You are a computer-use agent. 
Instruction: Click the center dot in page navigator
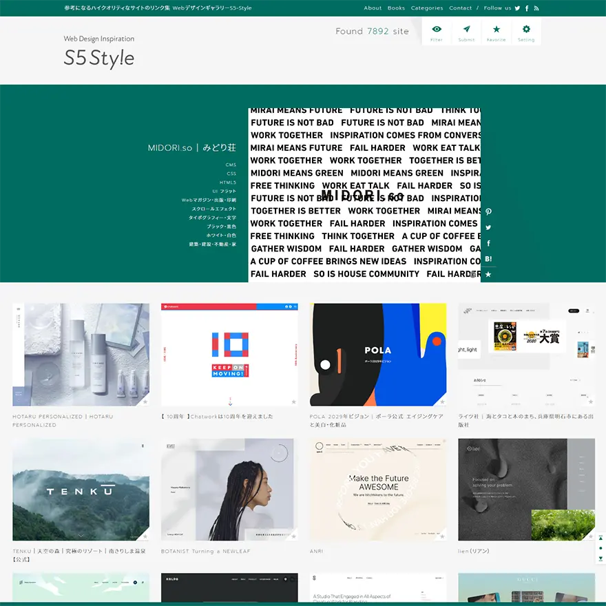tap(600, 548)
